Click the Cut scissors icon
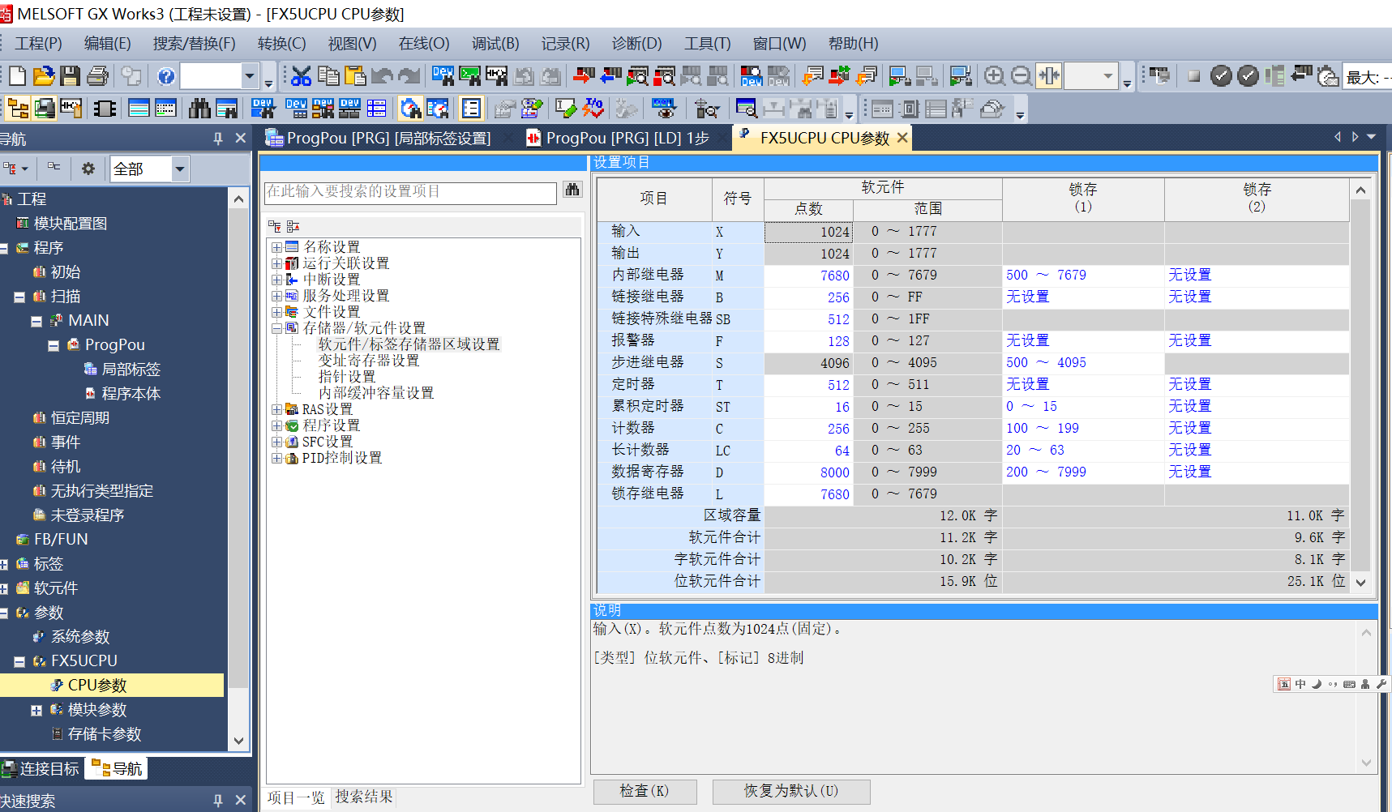Image resolution: width=1392 pixels, height=812 pixels. (x=301, y=76)
